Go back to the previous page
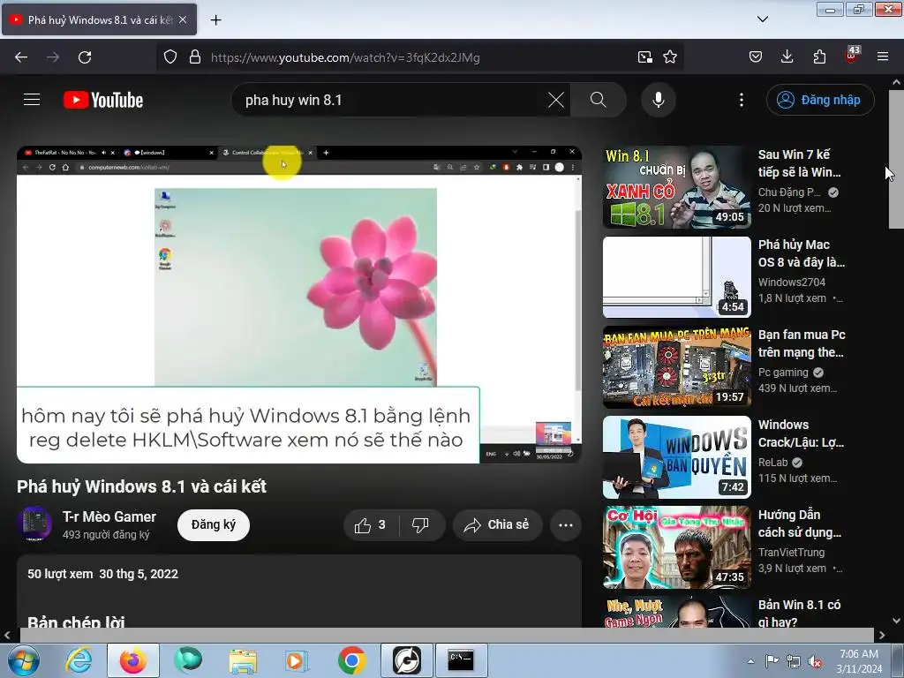This screenshot has width=904, height=678. click(x=21, y=57)
